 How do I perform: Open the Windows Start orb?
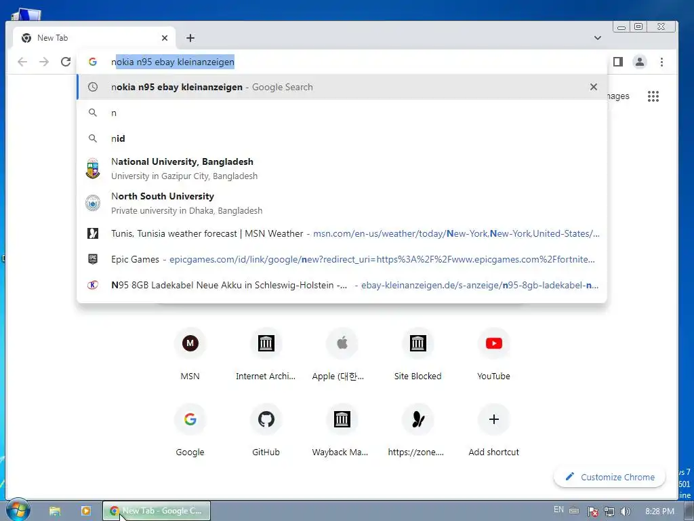coord(17,510)
